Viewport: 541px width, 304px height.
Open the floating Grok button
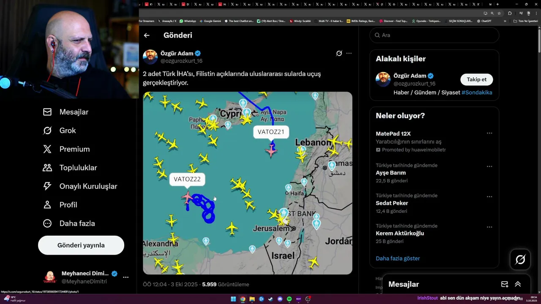520,260
